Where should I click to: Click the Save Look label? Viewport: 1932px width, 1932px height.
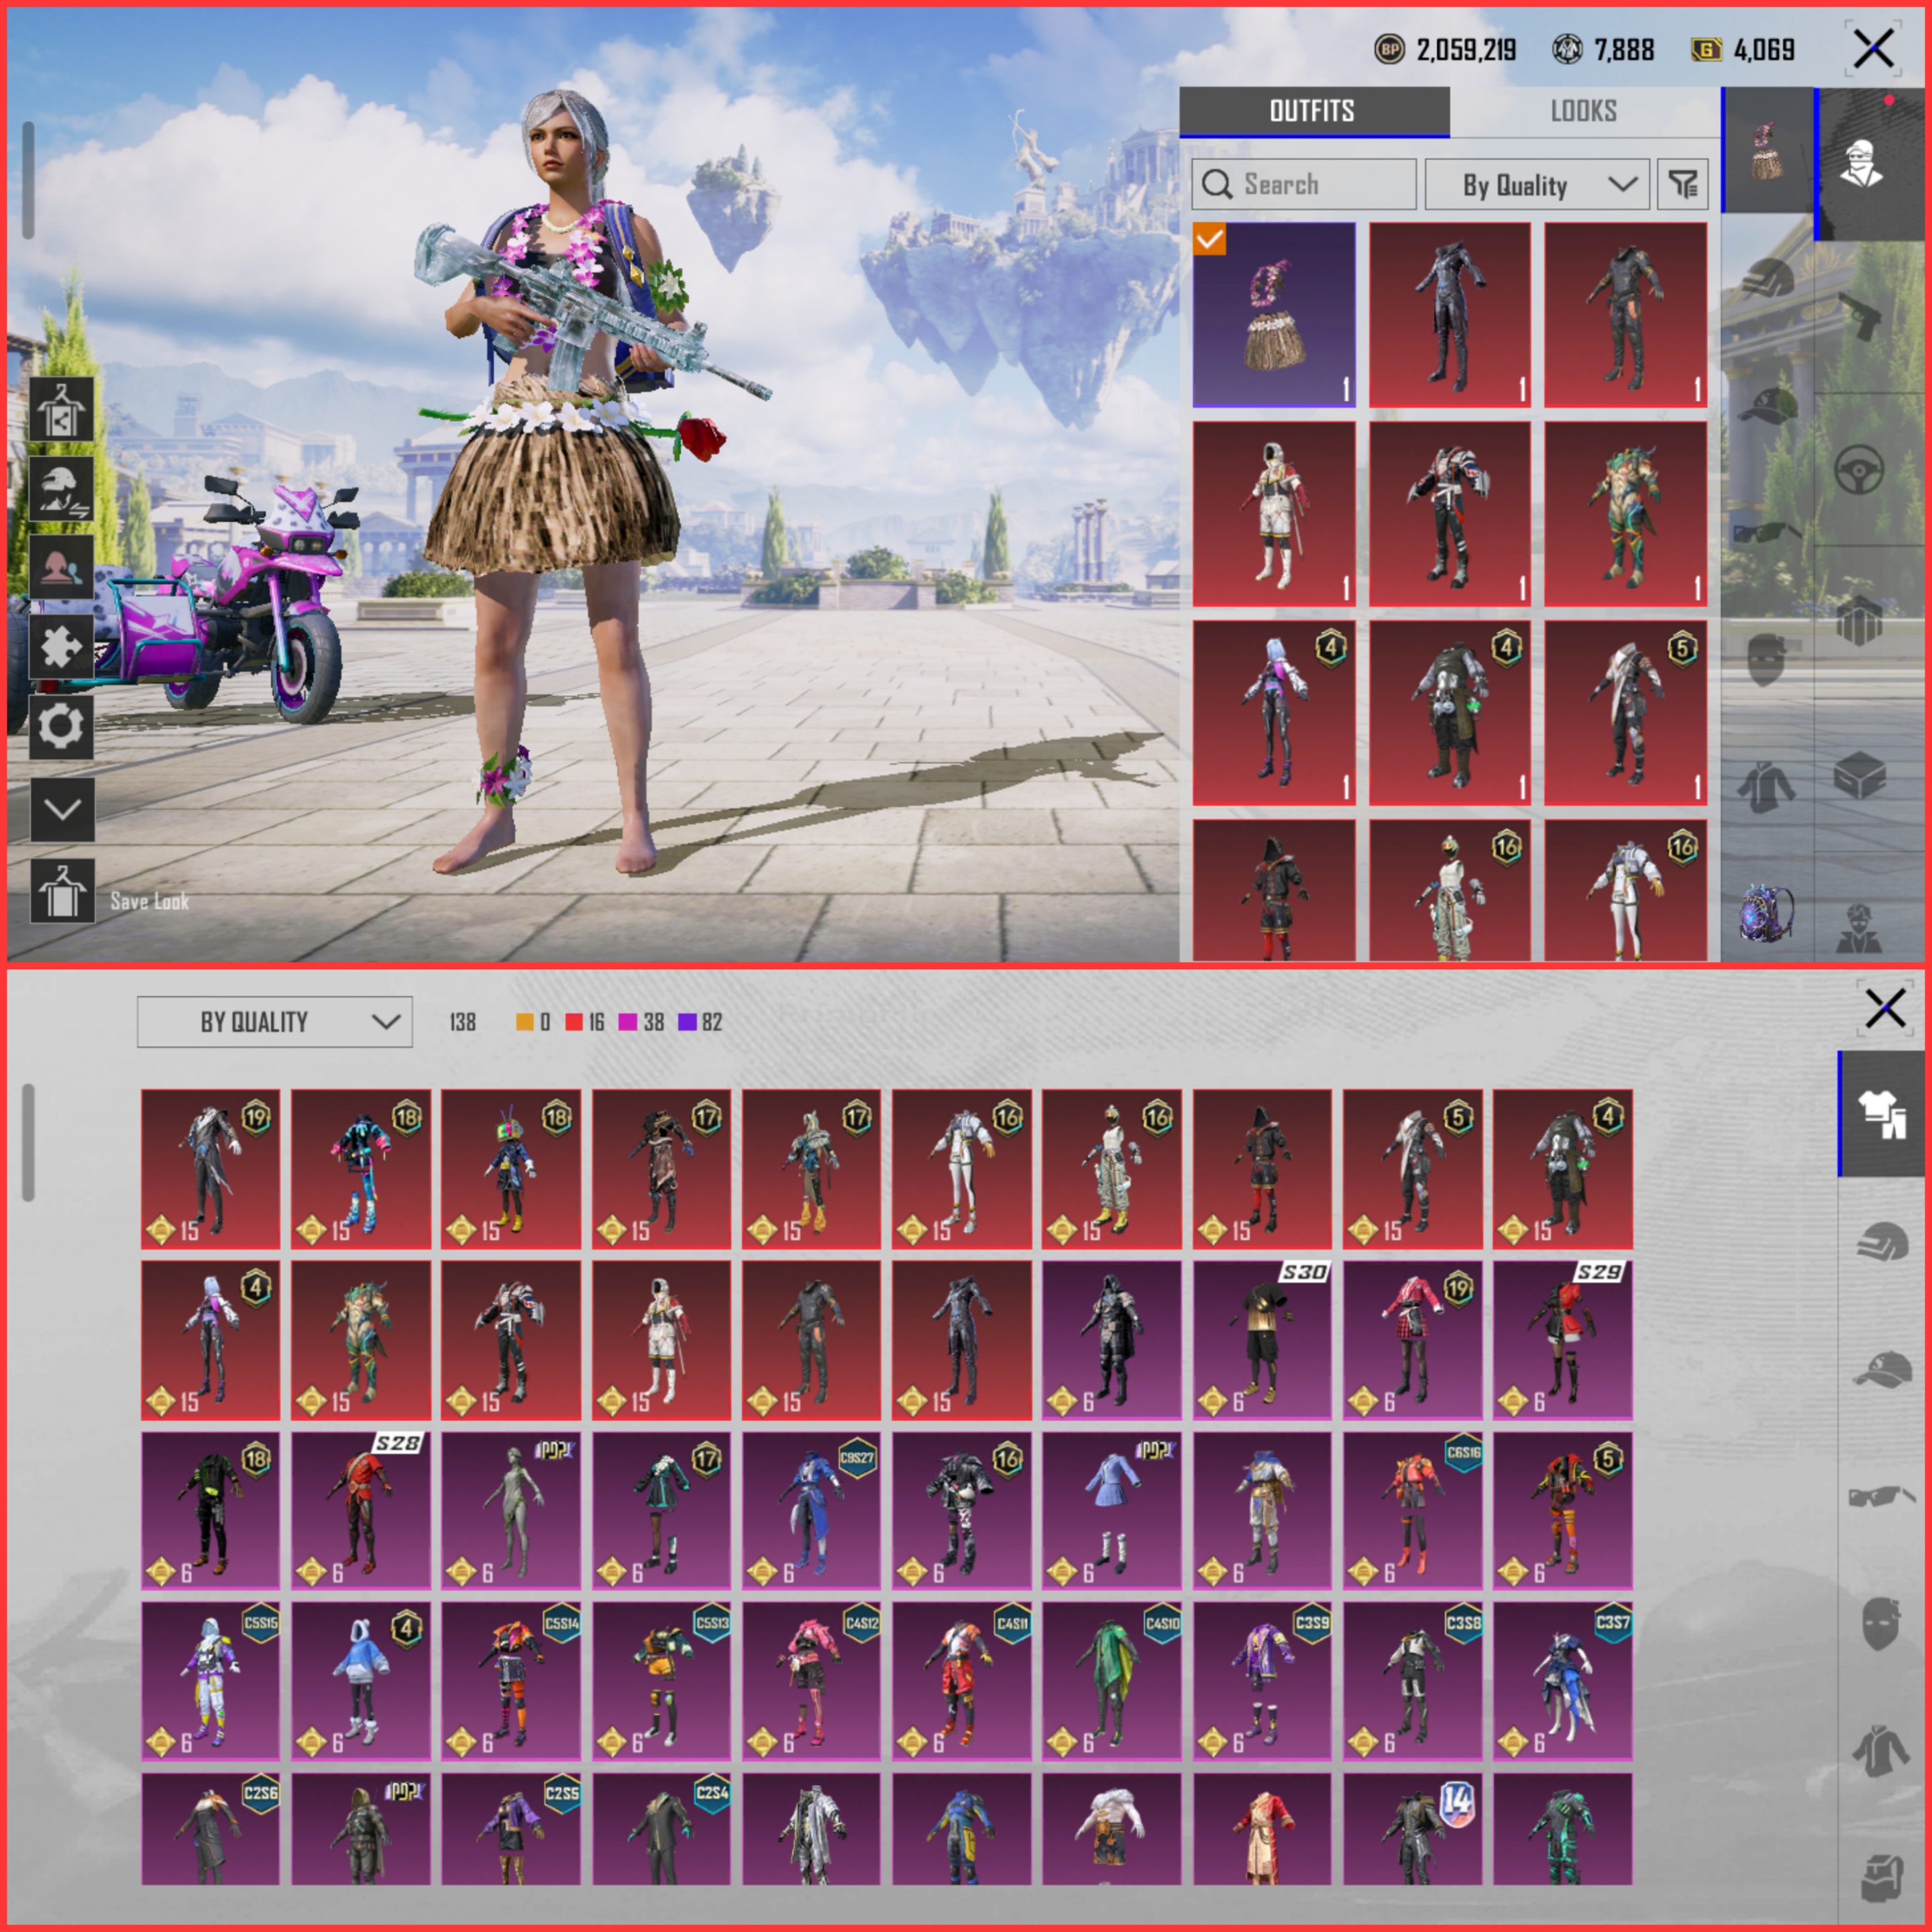click(x=149, y=901)
